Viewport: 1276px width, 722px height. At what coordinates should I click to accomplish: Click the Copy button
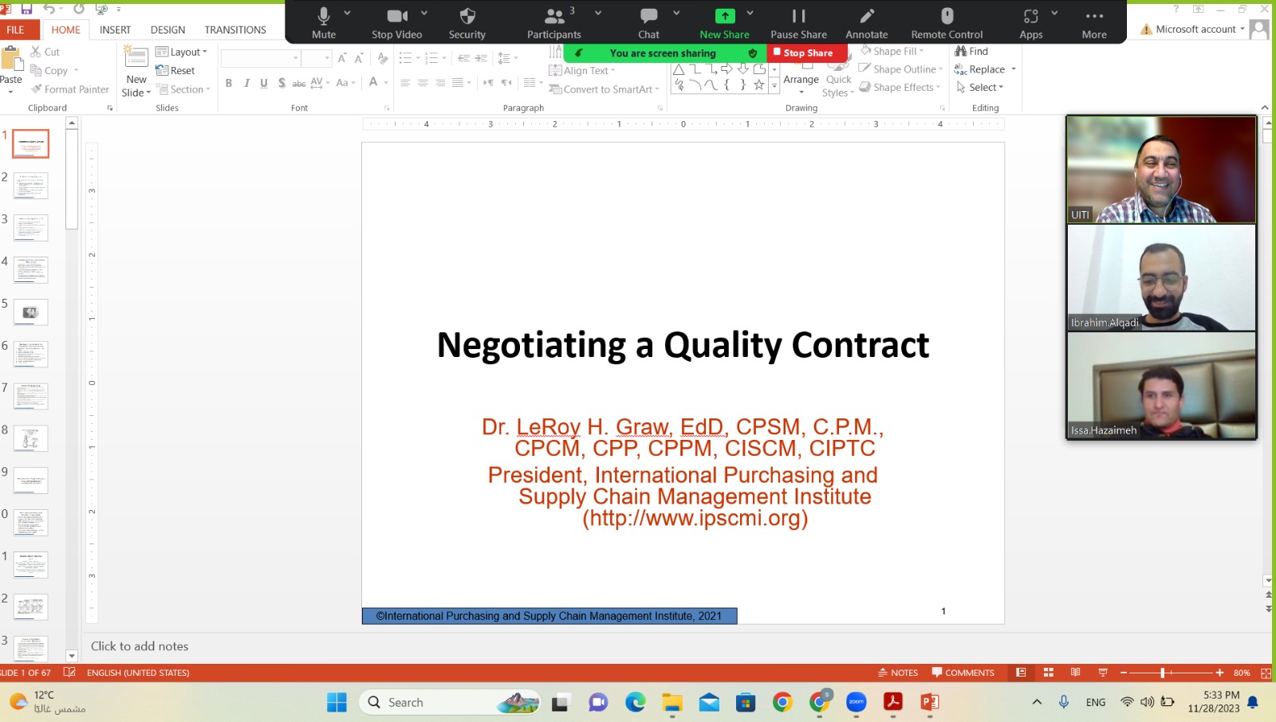tap(54, 71)
